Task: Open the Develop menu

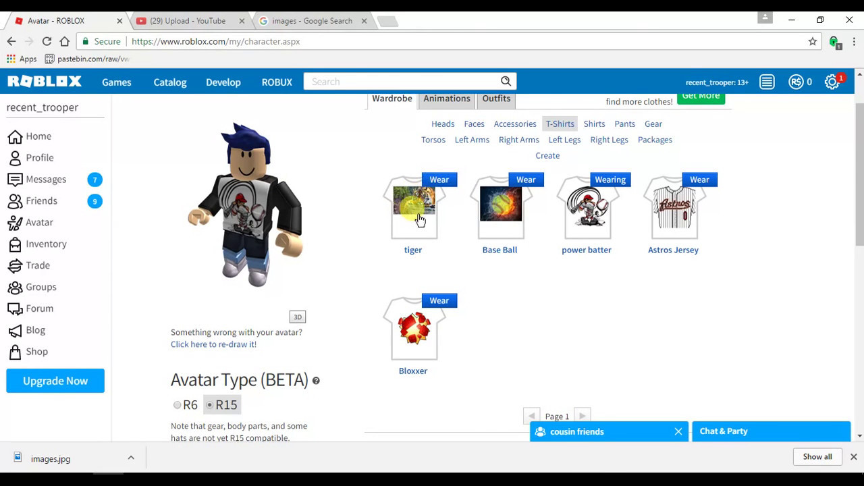Action: coord(223,82)
